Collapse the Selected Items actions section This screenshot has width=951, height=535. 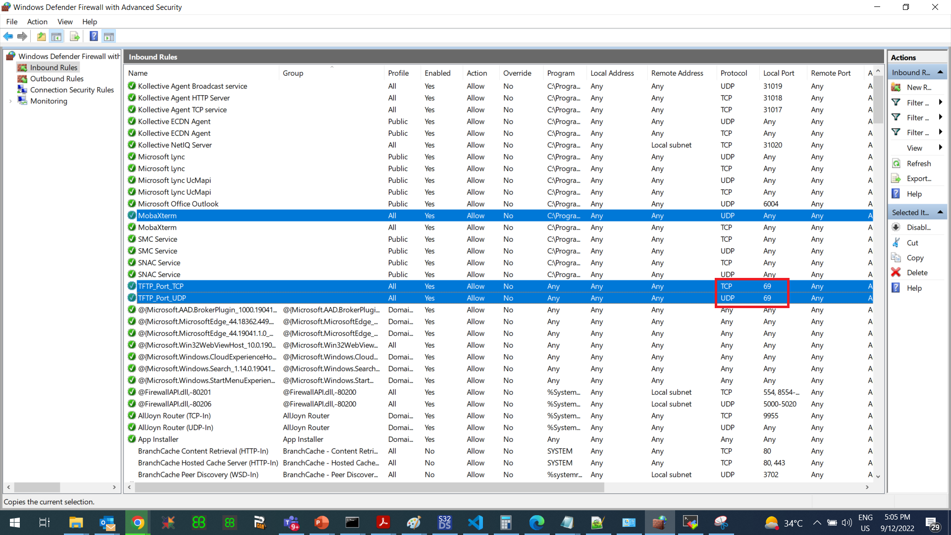coord(940,213)
